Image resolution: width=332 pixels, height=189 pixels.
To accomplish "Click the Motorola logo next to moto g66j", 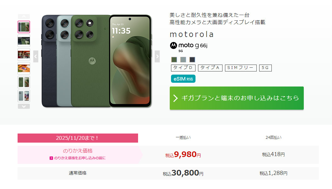I will click(x=174, y=45).
